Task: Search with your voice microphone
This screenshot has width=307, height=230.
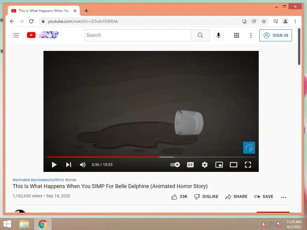Action: (x=219, y=35)
